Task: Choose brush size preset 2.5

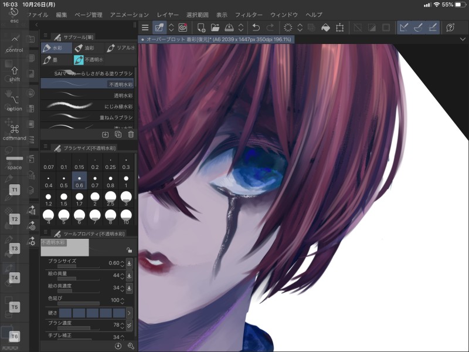Action: [x=110, y=199]
